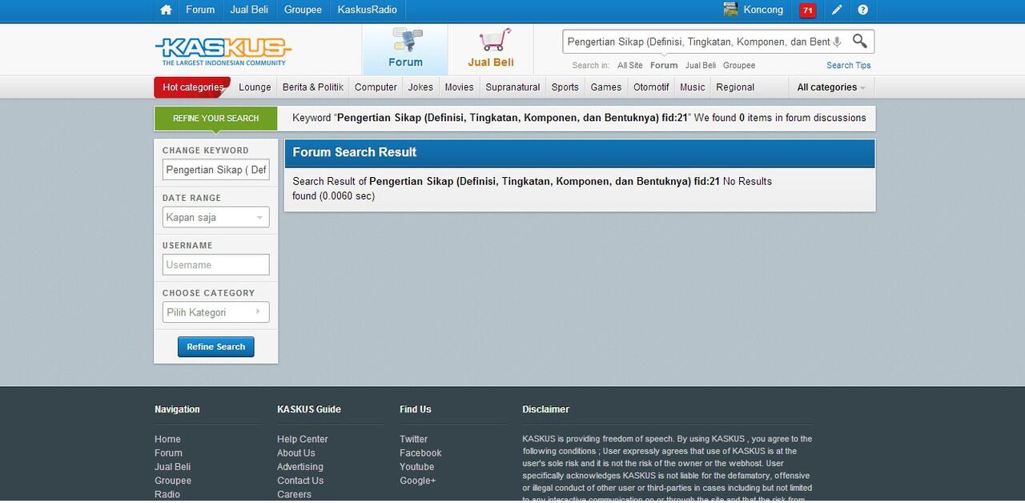Open the Kapan saja date range dropdown
1025x503 pixels.
pos(216,217)
